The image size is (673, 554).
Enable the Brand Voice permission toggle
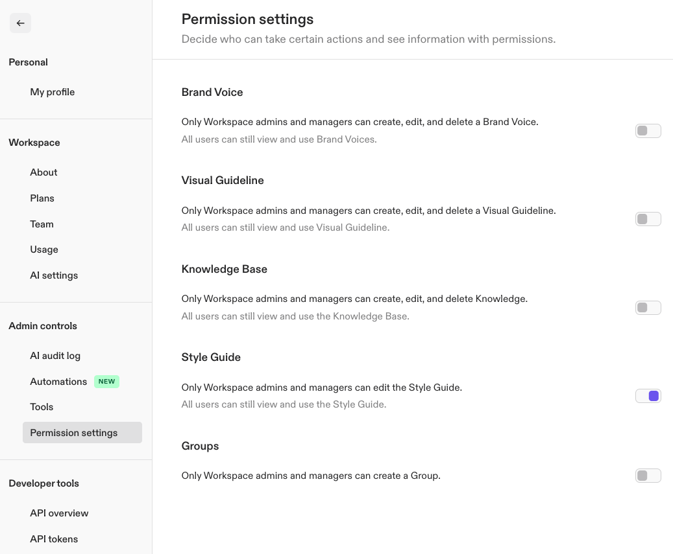point(648,131)
